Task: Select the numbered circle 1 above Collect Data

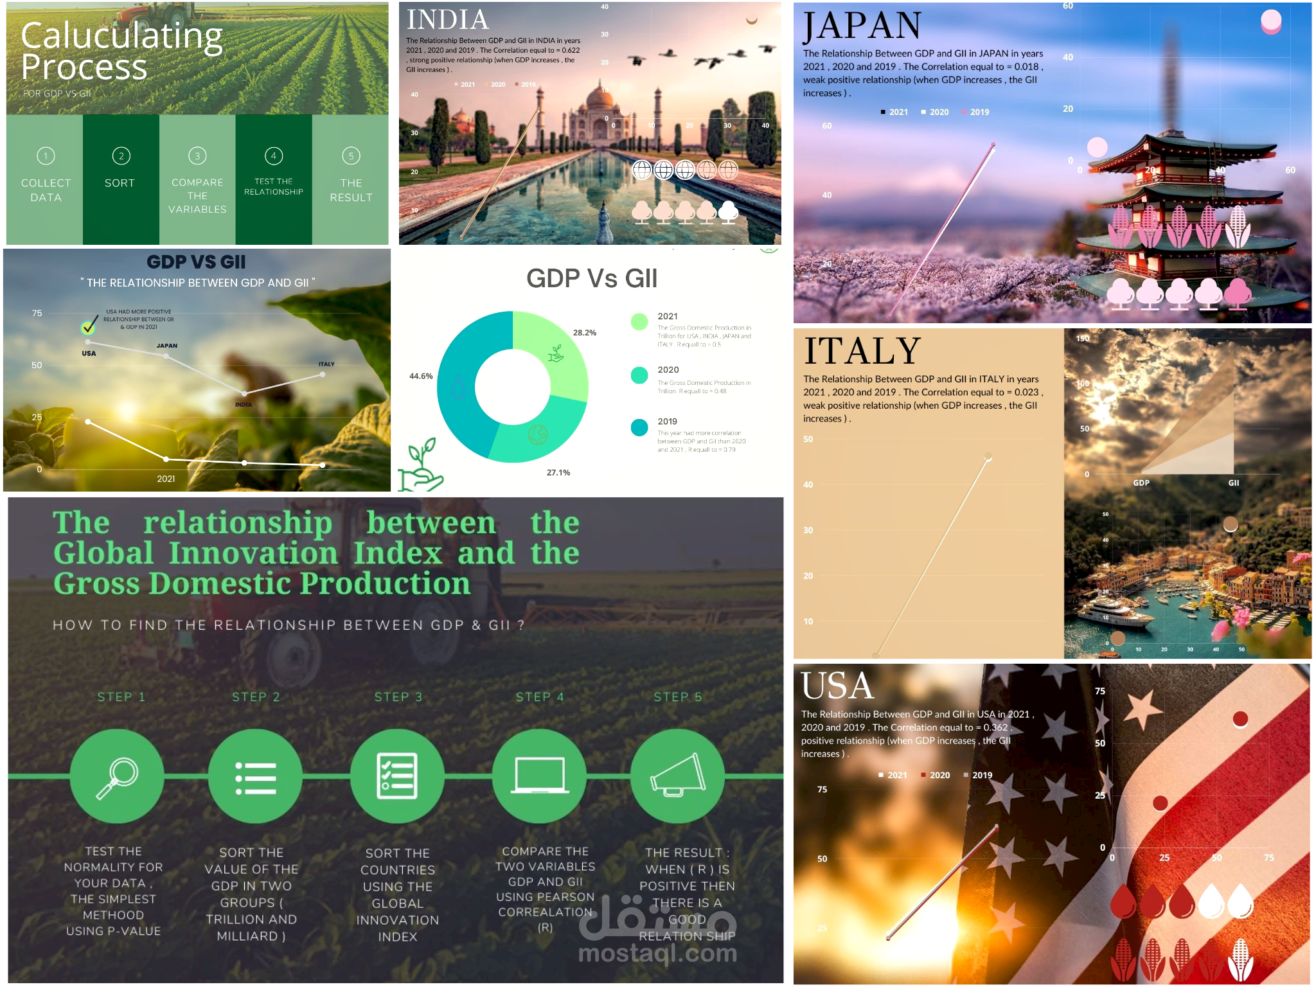Action: pos(46,156)
